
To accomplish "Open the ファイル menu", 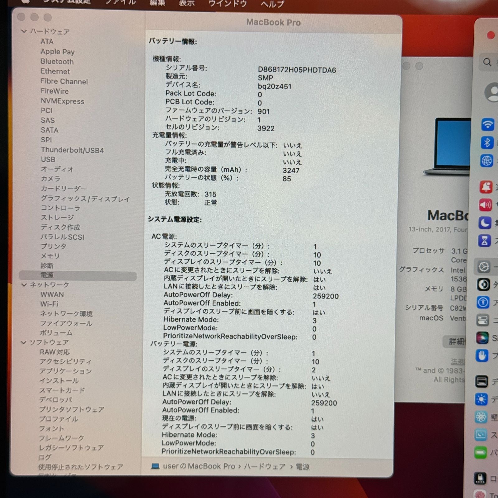I will tap(120, 2).
